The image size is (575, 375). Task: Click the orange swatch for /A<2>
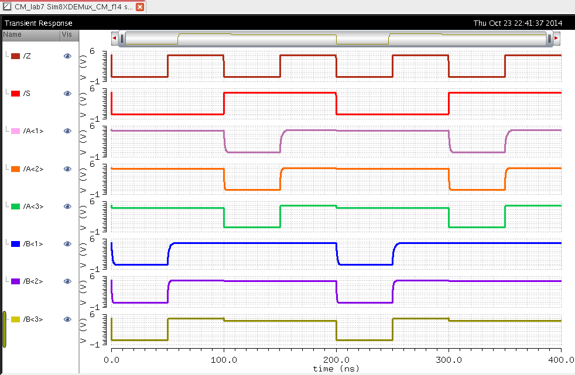tap(16, 169)
